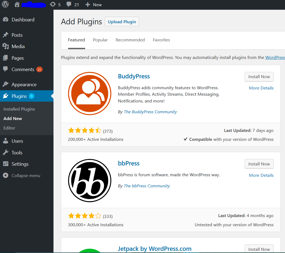The image size is (285, 253).
Task: Click the Collapse menu arrow icon
Action: [x=6, y=175]
